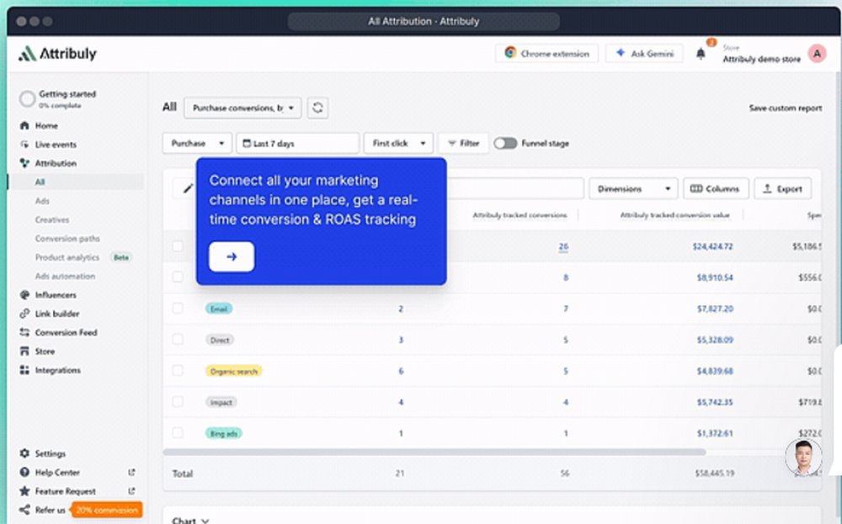Click Ask Gemini button
This screenshot has height=524, width=842.
click(644, 54)
